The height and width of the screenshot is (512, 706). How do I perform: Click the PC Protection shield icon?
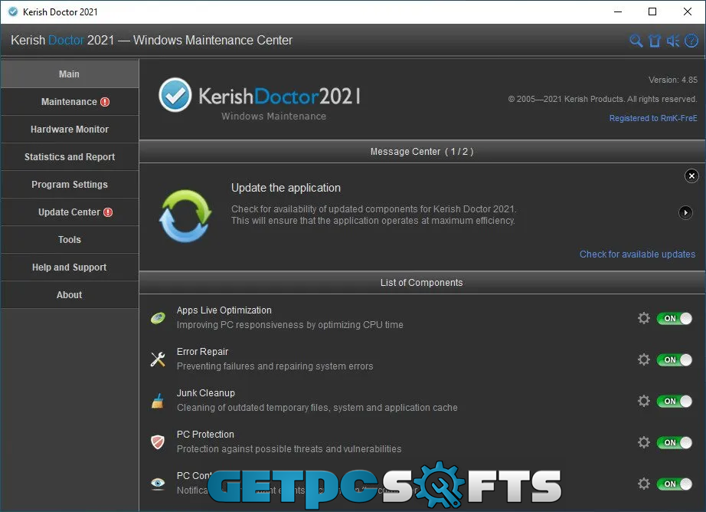(x=158, y=442)
